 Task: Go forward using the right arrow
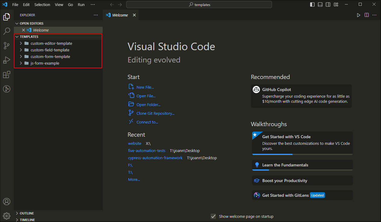[x=120, y=5]
